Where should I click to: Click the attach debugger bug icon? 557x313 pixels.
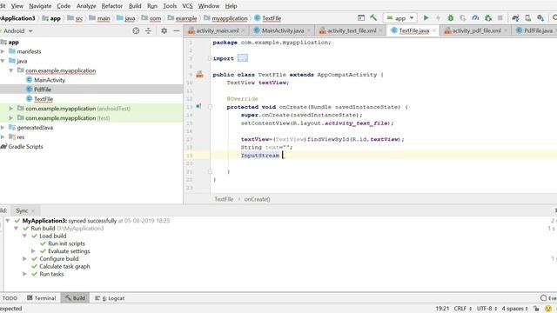coord(488,17)
